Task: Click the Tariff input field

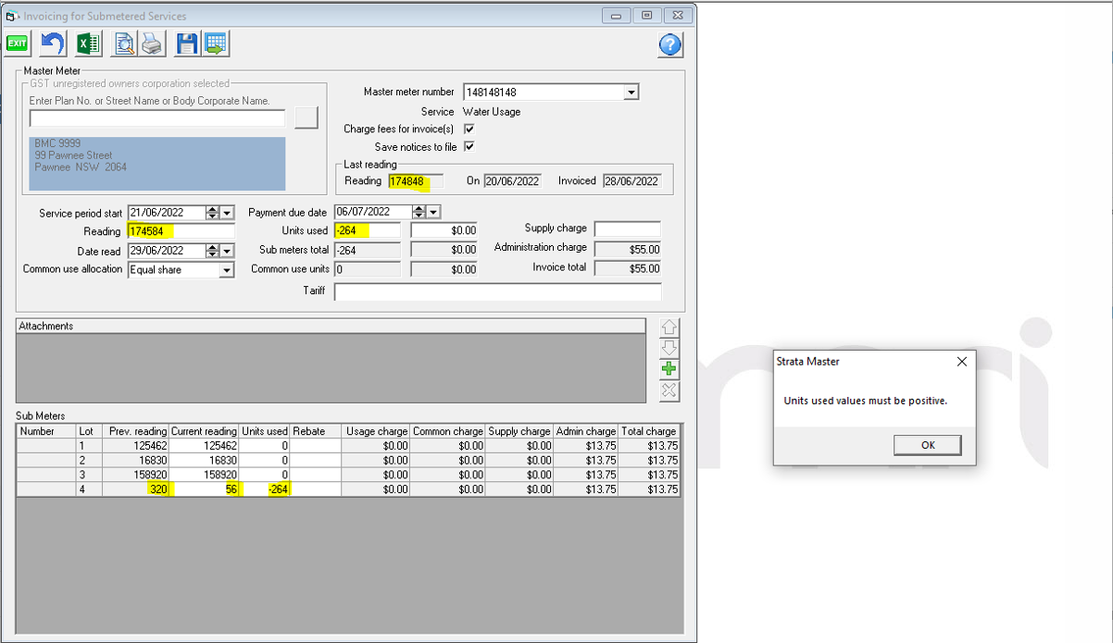Action: click(x=498, y=292)
